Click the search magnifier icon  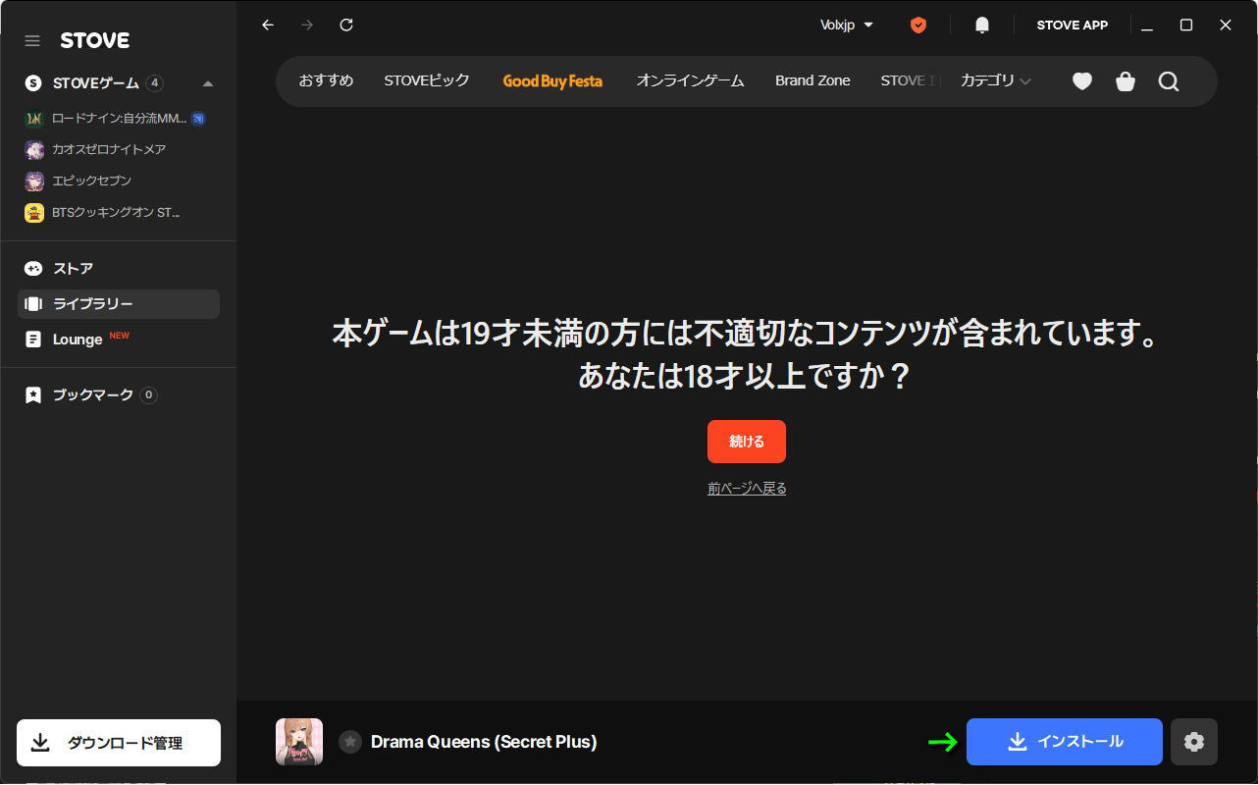pos(1168,81)
